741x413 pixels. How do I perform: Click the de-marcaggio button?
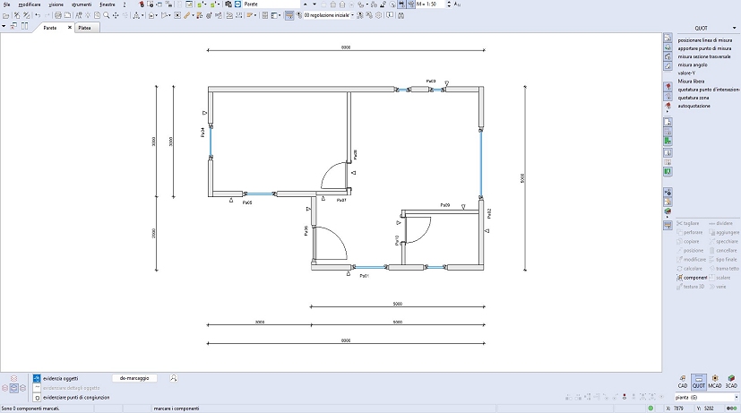pyautogui.click(x=134, y=378)
